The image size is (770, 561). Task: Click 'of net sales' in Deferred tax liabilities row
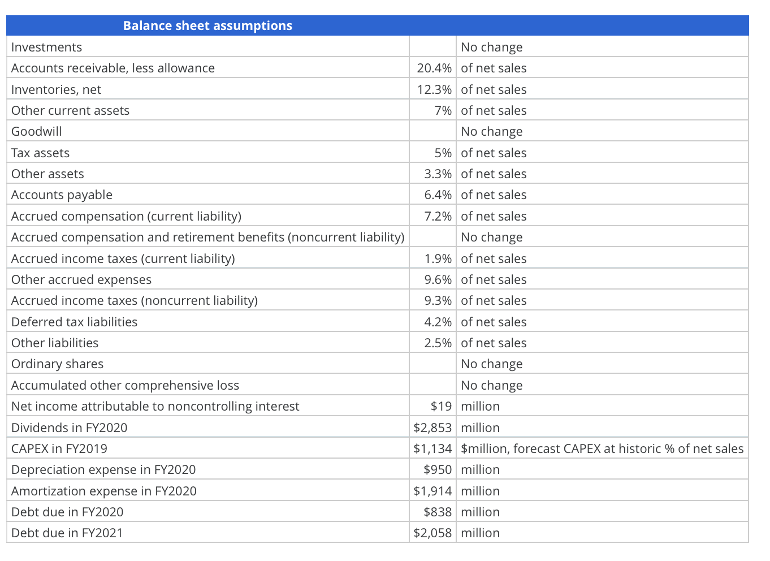(494, 322)
